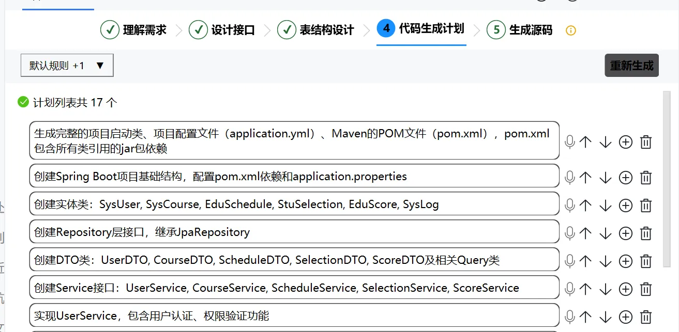Click the 计划列表共 17 个 label
This screenshot has height=332, width=679.
pyautogui.click(x=75, y=102)
